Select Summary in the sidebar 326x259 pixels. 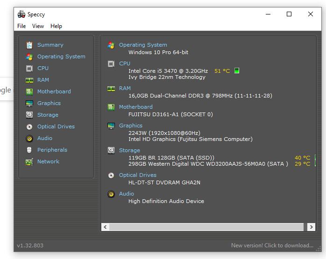click(x=50, y=45)
